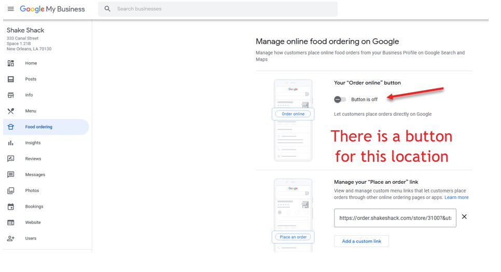Click the "Space 1.21B" address line
The image size is (501, 272).
19,44
